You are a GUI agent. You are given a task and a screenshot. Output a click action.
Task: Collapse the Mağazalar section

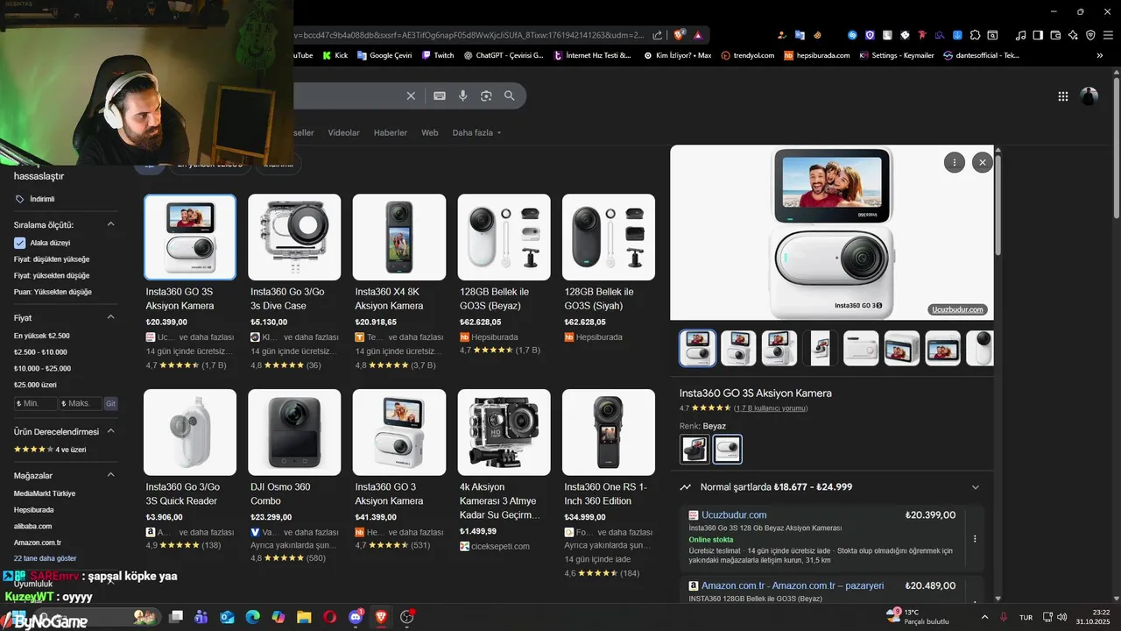pyautogui.click(x=110, y=475)
